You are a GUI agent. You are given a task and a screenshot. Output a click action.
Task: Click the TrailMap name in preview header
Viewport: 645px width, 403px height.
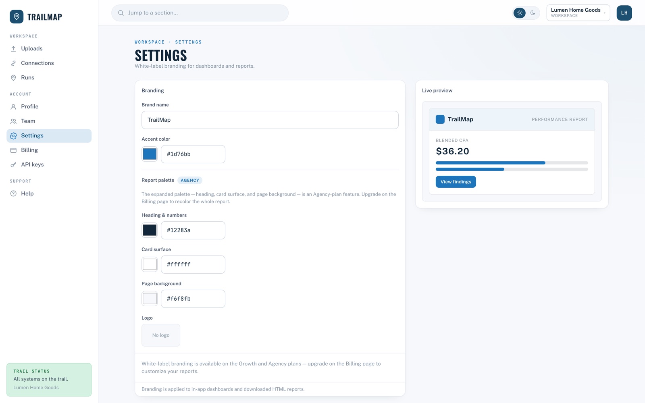click(460, 119)
